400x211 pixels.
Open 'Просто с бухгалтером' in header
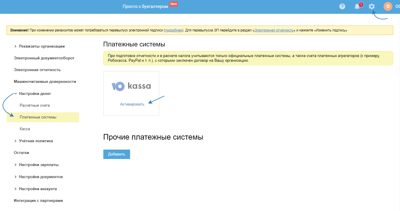pyautogui.click(x=145, y=6)
